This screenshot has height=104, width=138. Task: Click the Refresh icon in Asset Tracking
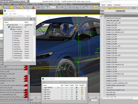(x=5, y=19)
